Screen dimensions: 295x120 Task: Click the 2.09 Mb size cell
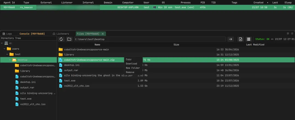click(x=142, y=80)
